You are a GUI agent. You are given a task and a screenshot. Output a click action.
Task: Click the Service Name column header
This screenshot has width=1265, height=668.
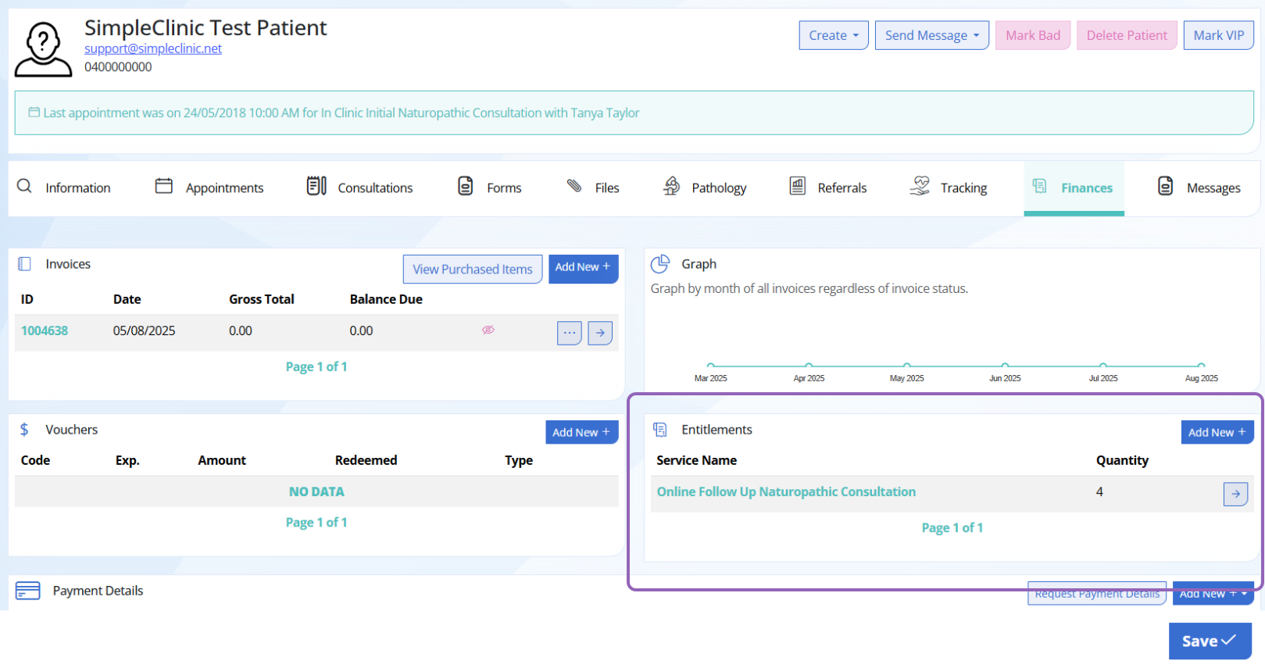(x=696, y=460)
